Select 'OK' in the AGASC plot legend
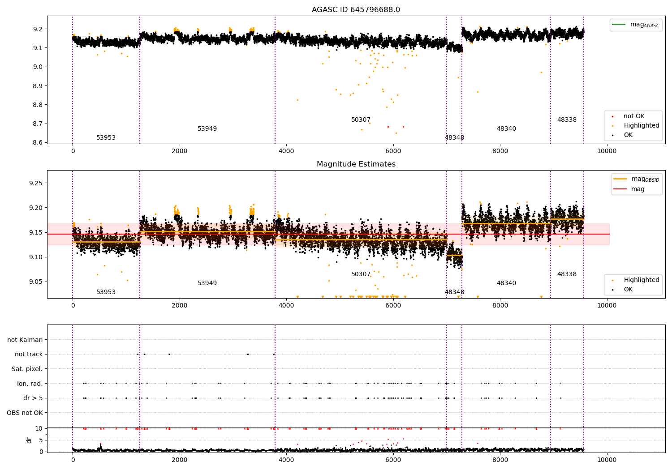Viewport: 672px width, 470px height. (x=628, y=135)
